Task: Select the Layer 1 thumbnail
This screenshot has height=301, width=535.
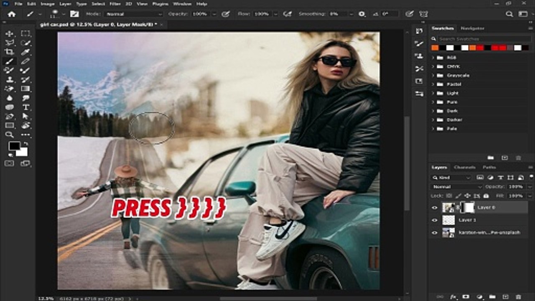Action: pos(448,220)
